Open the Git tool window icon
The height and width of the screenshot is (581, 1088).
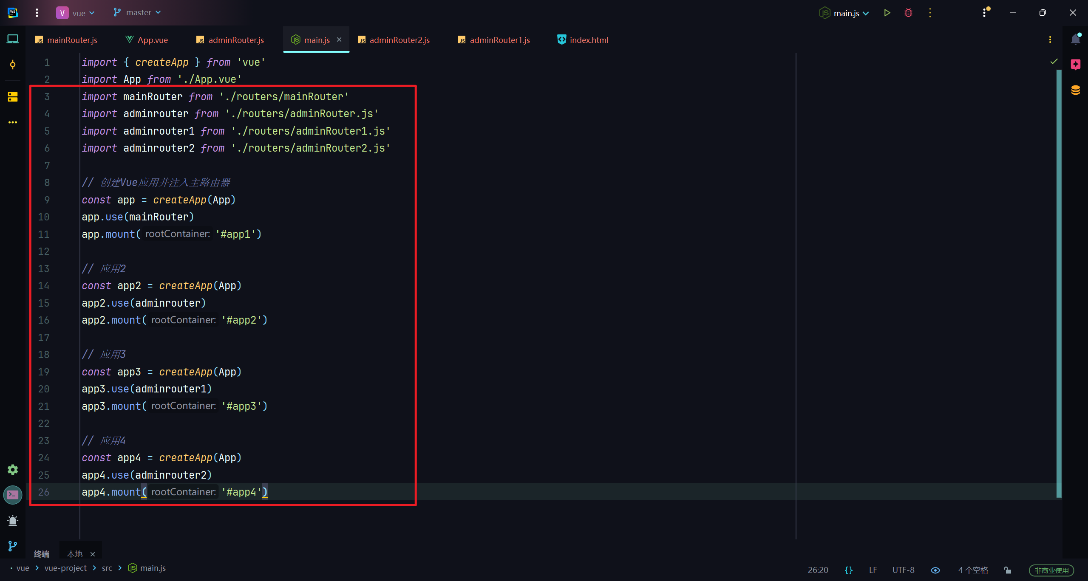point(13,546)
